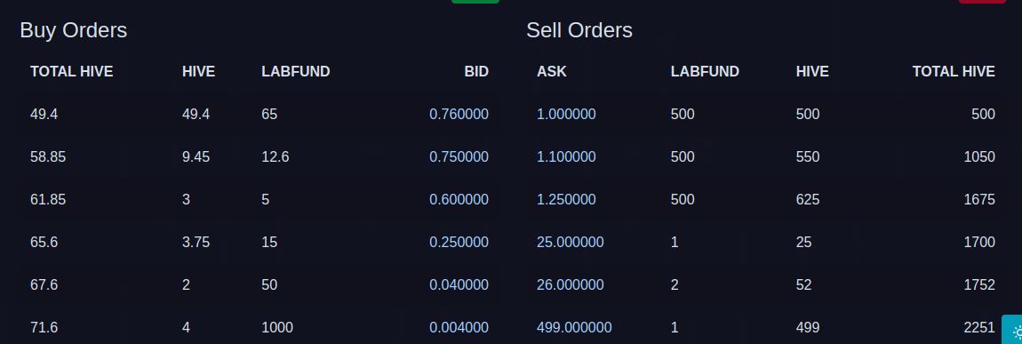This screenshot has width=1022, height=344.
Task: Click the 0.040000 bid price
Action: tap(459, 284)
